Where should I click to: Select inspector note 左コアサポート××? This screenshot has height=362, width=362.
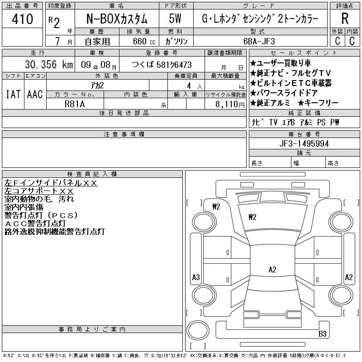click(x=39, y=191)
